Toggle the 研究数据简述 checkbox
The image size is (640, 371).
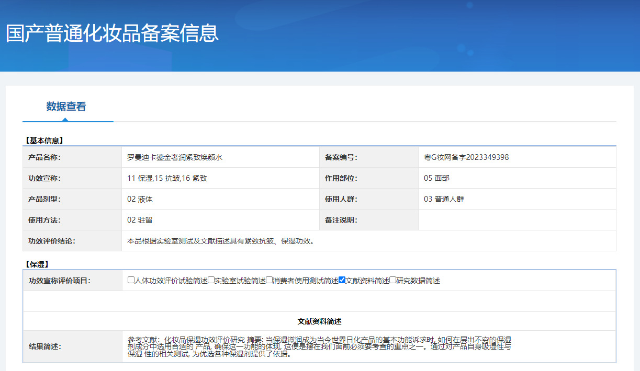tap(392, 280)
